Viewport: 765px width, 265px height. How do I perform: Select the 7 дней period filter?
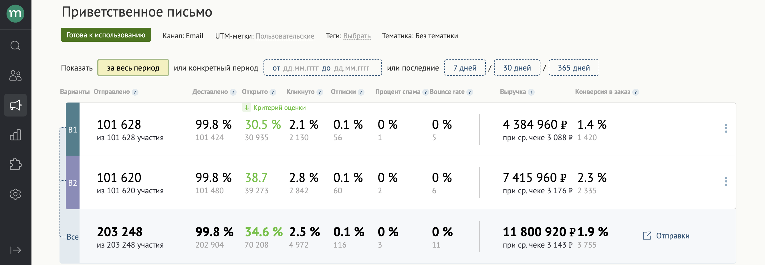pyautogui.click(x=465, y=68)
